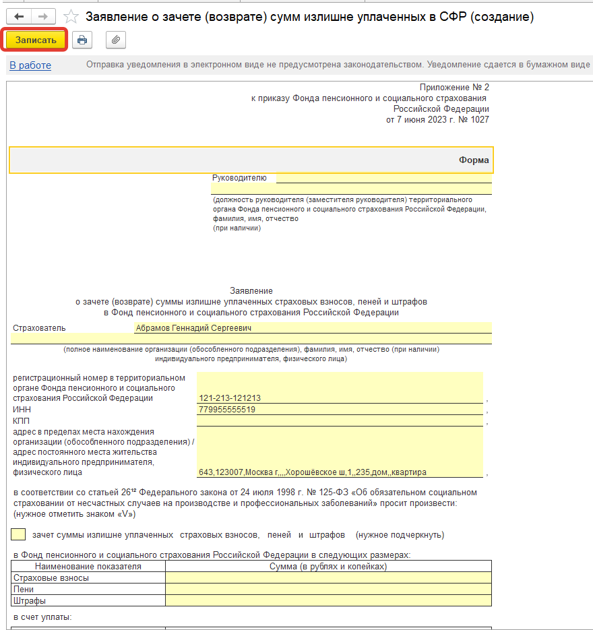This screenshot has height=630, width=593.
Task: Print the form using printer icon
Action: [82, 40]
